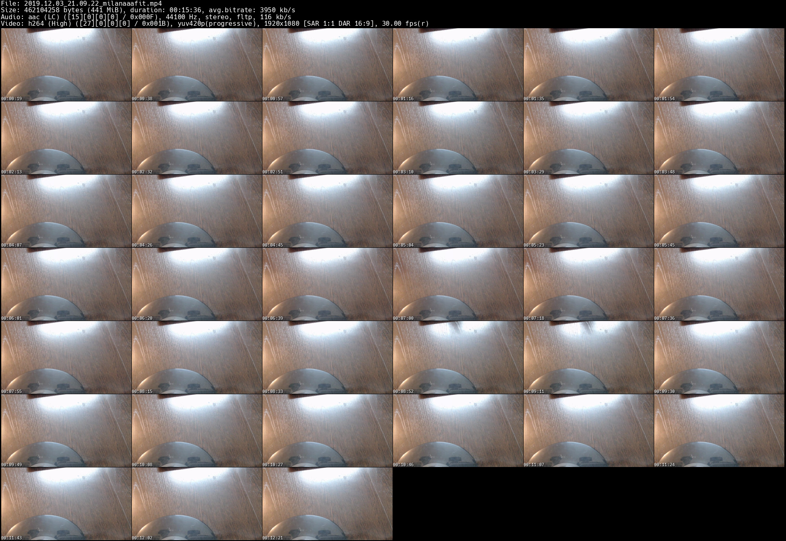Click the 'Audio: aac (LC)' info line
The width and height of the screenshot is (786, 541).
[x=146, y=17]
